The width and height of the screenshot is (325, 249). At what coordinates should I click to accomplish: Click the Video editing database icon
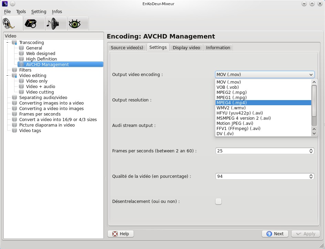[x=14, y=76]
